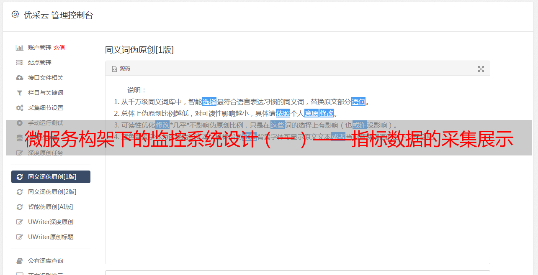Image resolution: width=538 pixels, height=275 pixels.
Task: Open 智能伪原创[AI版] menu item
Action: point(51,207)
